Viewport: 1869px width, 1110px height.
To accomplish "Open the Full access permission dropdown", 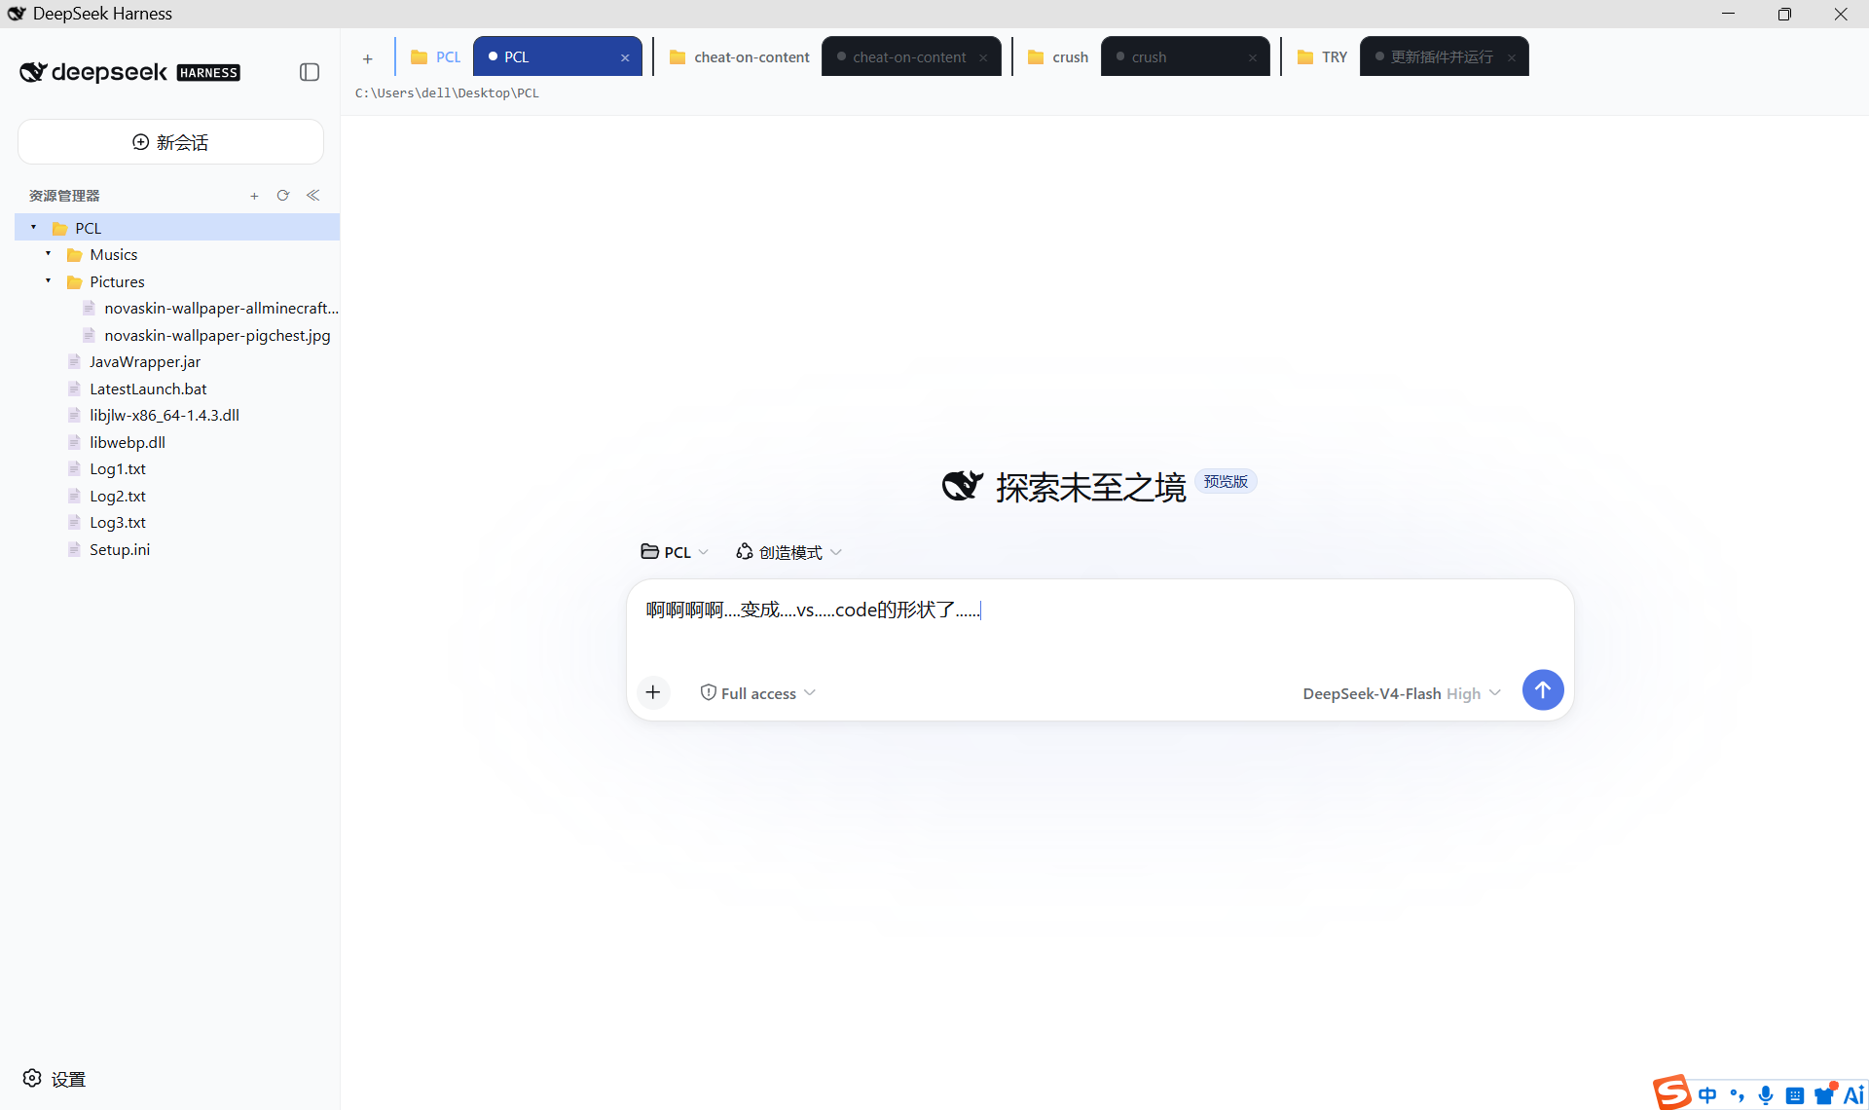I will 758,693.
